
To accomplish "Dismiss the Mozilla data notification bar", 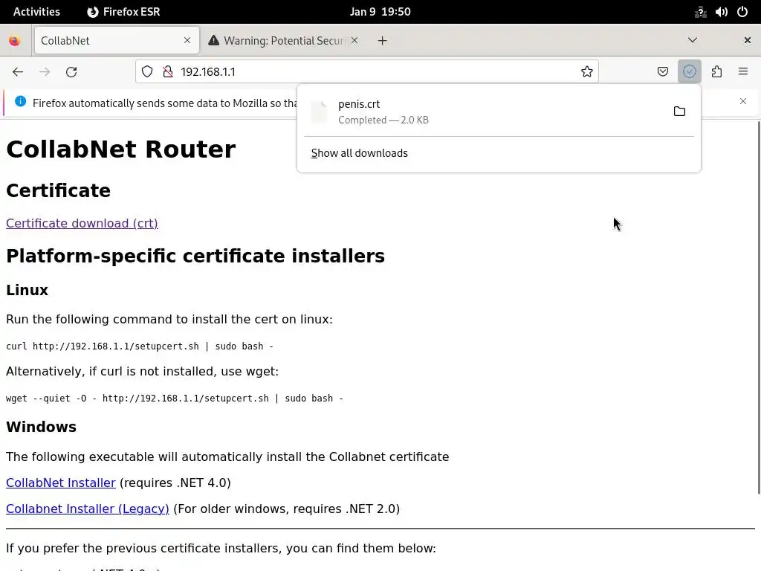I will pyautogui.click(x=743, y=101).
